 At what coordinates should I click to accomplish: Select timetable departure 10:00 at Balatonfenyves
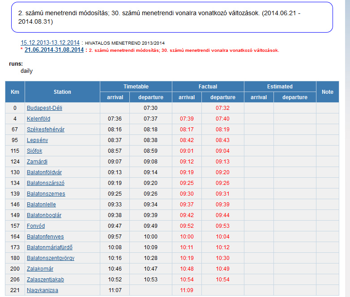pyautogui.click(x=151, y=237)
